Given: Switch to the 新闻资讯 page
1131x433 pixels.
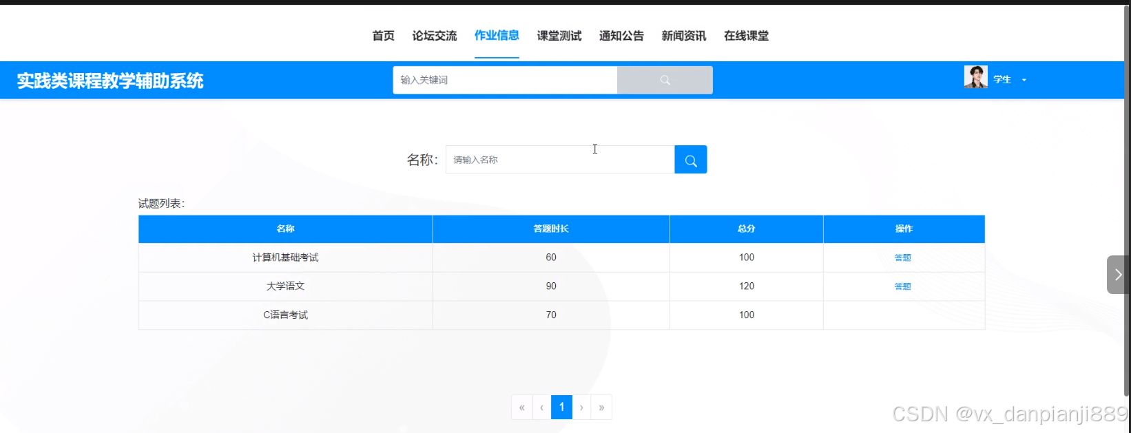Looking at the screenshot, I should (684, 36).
